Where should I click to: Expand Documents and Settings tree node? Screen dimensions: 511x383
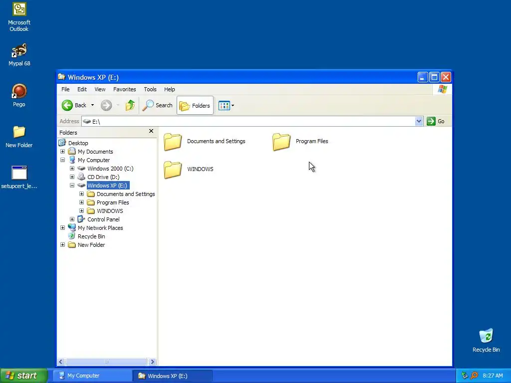point(81,194)
